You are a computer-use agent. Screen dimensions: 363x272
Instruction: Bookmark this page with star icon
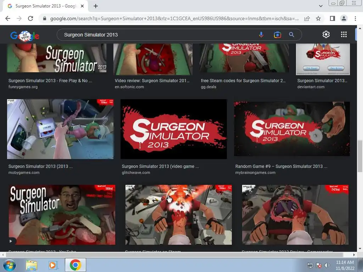(318, 18)
